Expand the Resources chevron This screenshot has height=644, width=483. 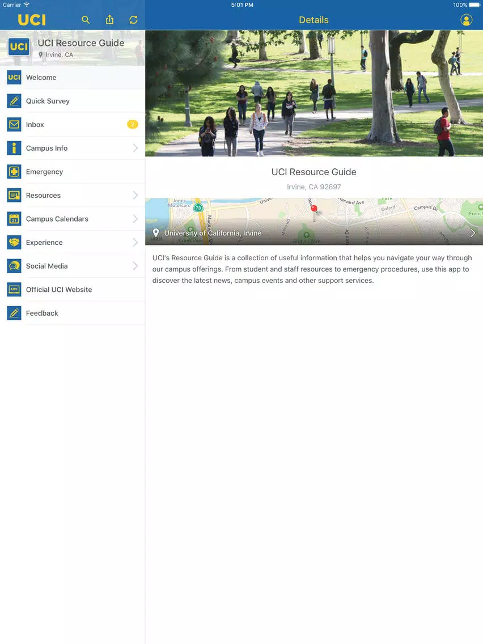[135, 196]
